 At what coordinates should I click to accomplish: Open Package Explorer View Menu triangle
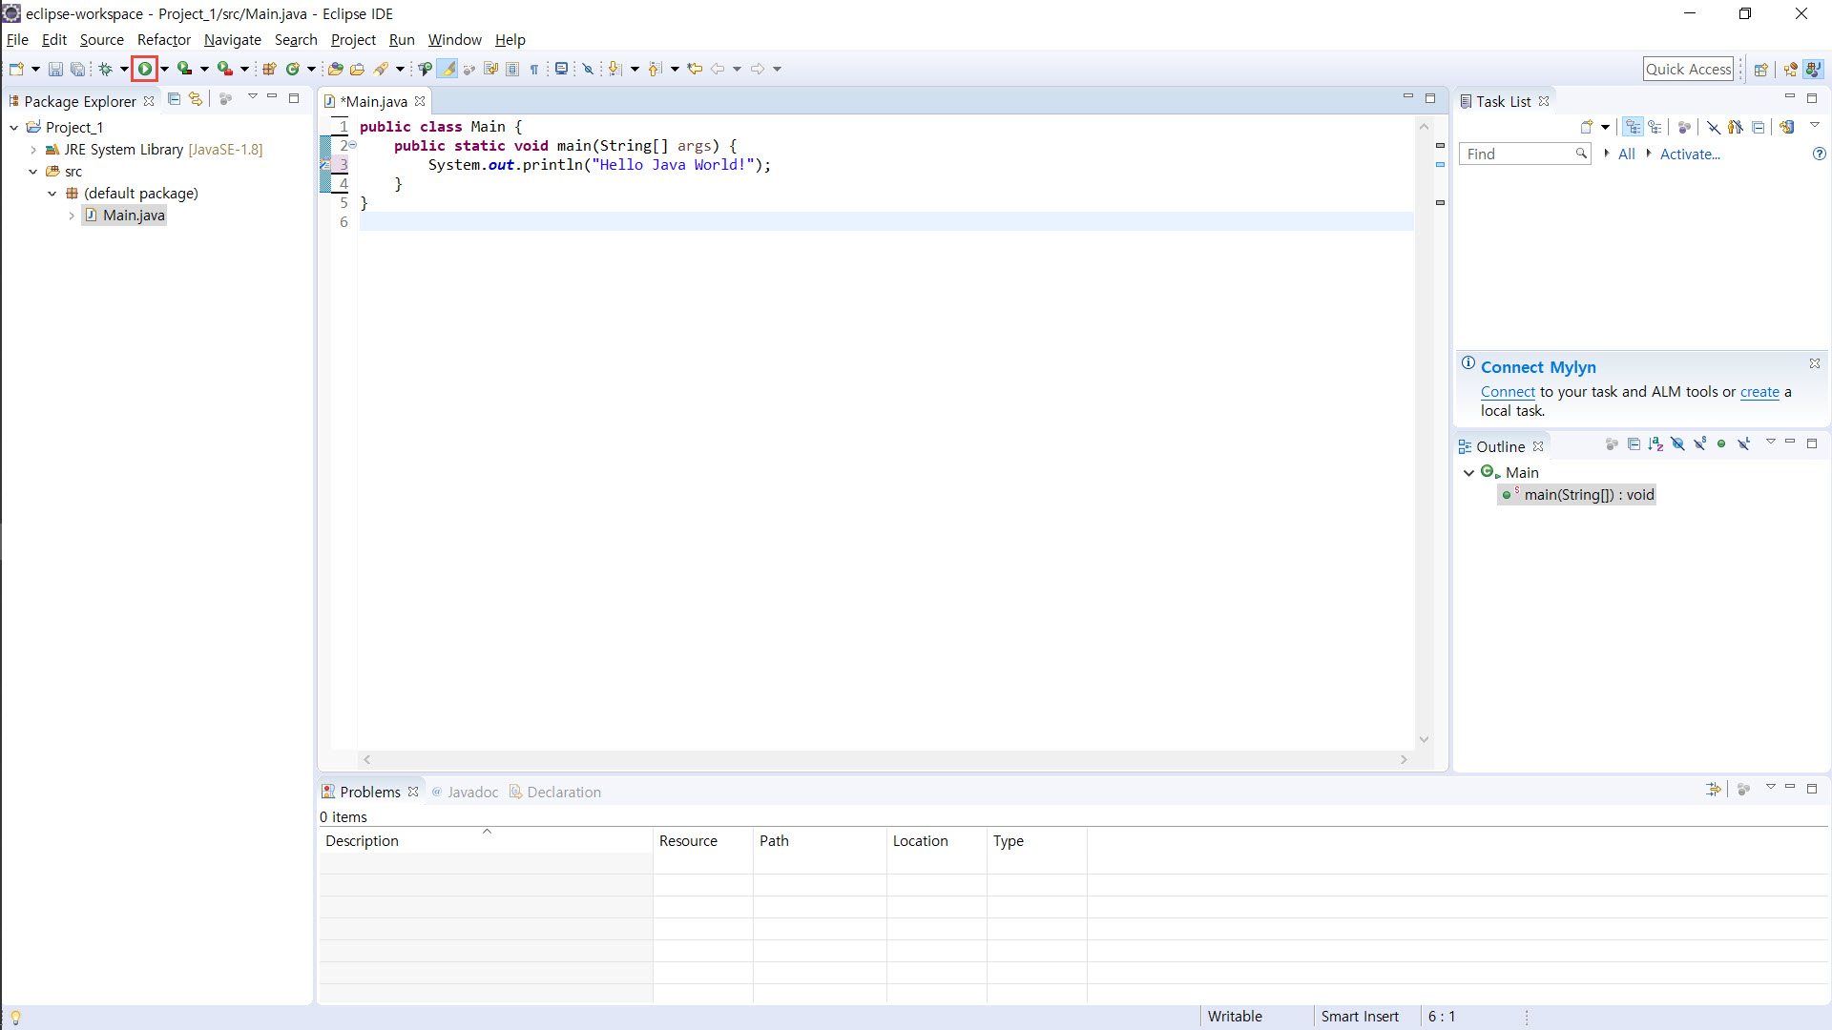252,97
